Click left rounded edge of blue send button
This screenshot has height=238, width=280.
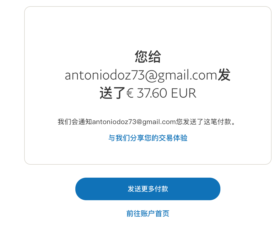pos(82,189)
